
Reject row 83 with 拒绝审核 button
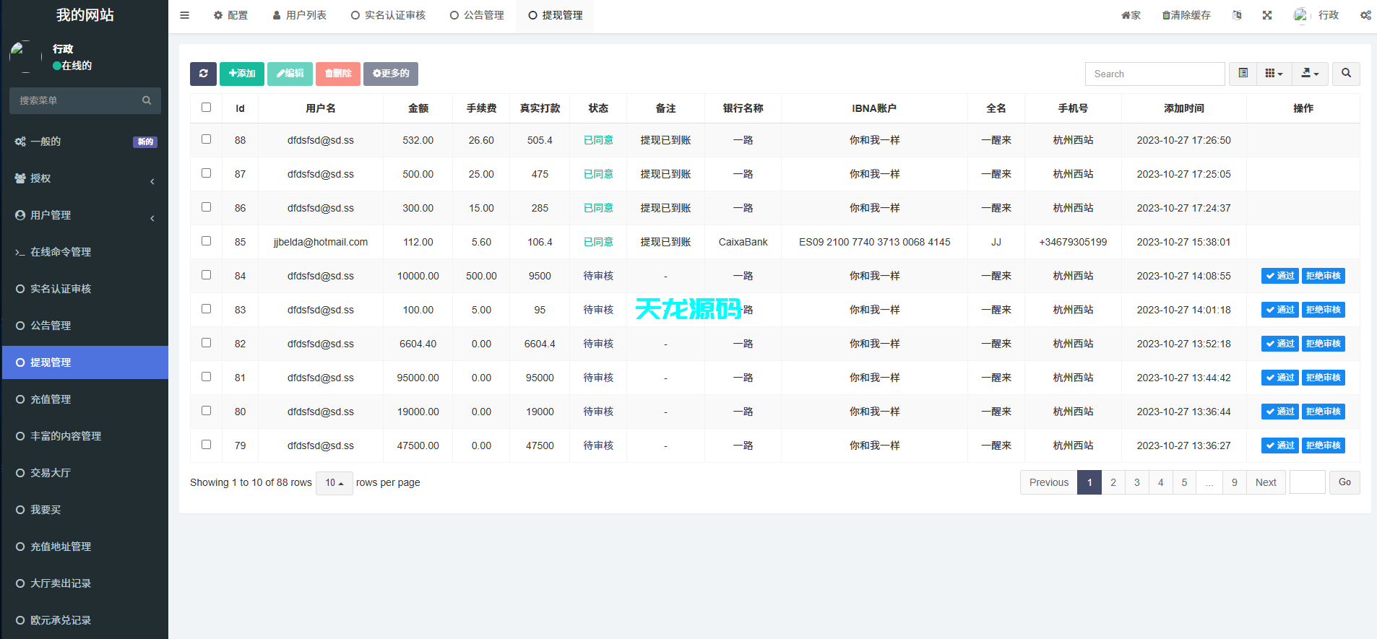pos(1324,310)
